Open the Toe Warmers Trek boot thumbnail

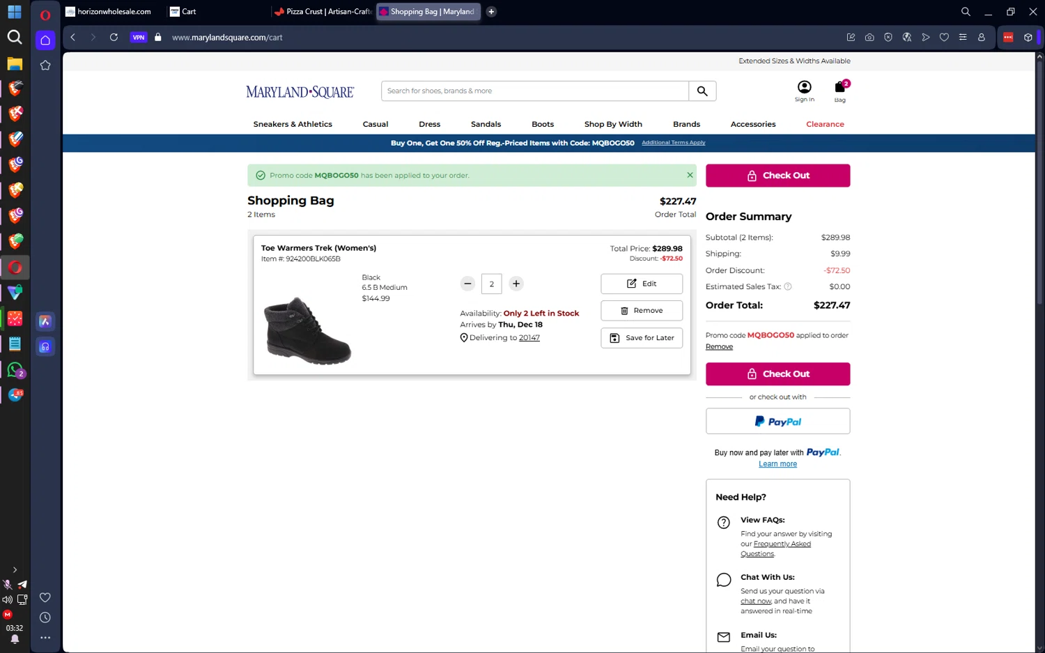307,331
